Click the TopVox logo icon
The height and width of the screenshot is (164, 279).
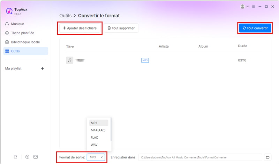coord(9,11)
